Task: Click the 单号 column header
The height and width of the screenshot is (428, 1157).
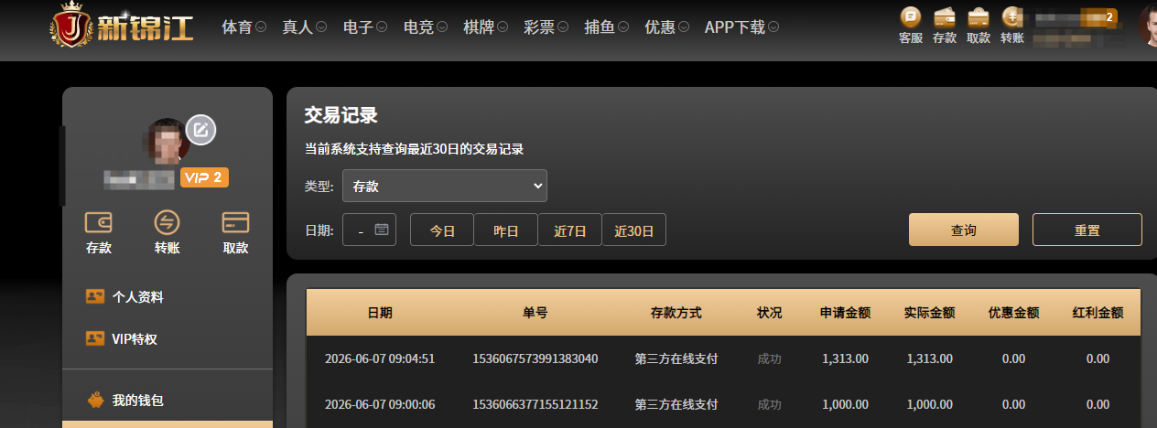Action: [x=535, y=313]
